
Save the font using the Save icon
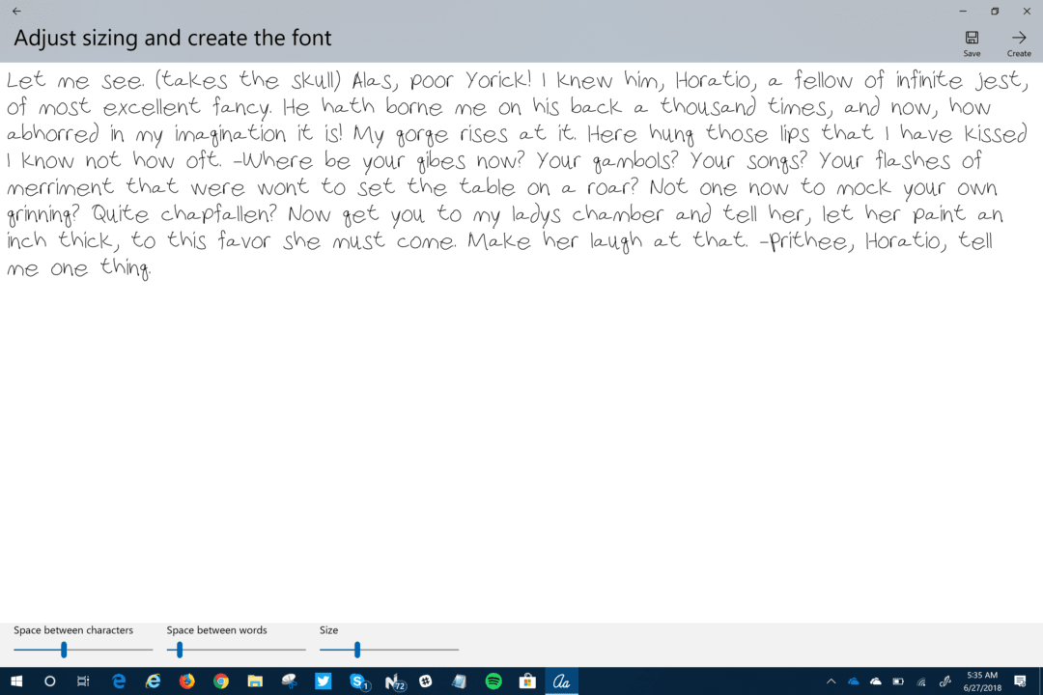coord(972,38)
